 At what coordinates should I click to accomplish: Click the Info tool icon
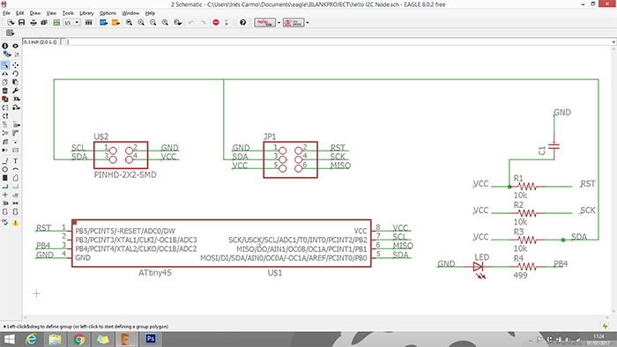point(4,46)
